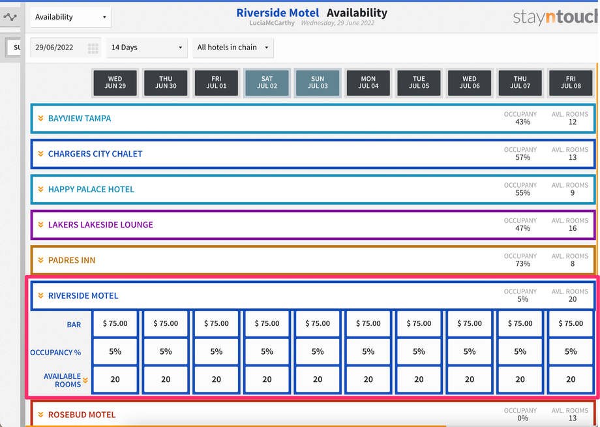
Task: Click Lakers Lakeside Lounge 16 available rooms
Action: [573, 228]
